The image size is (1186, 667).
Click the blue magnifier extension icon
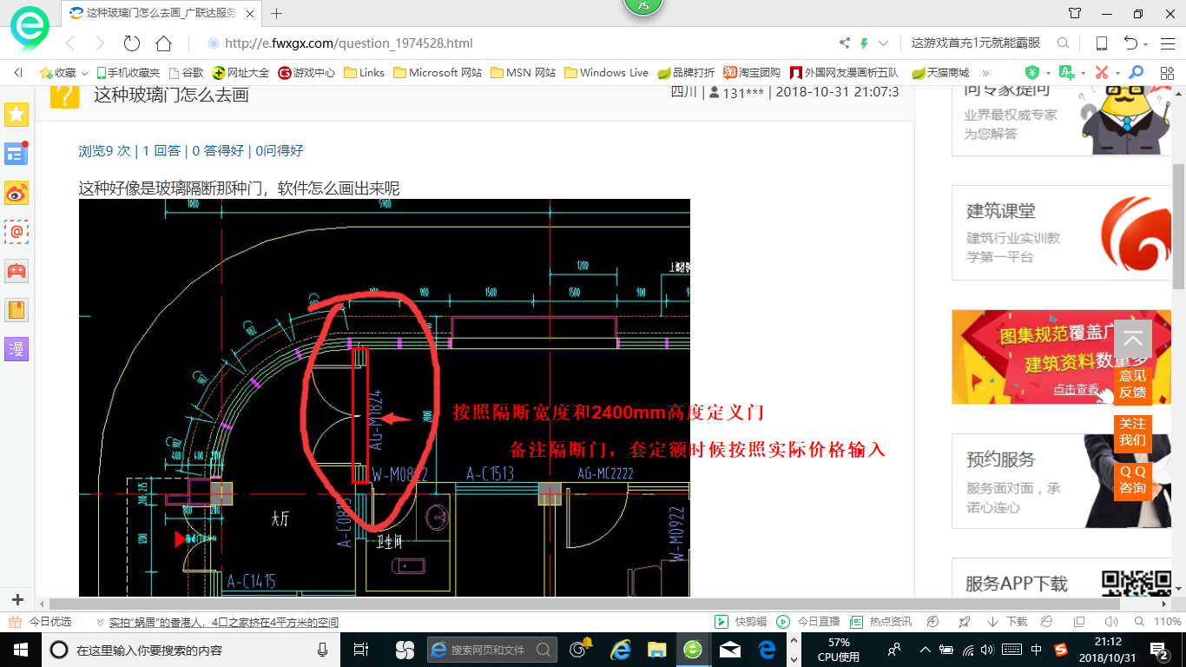(x=1136, y=73)
